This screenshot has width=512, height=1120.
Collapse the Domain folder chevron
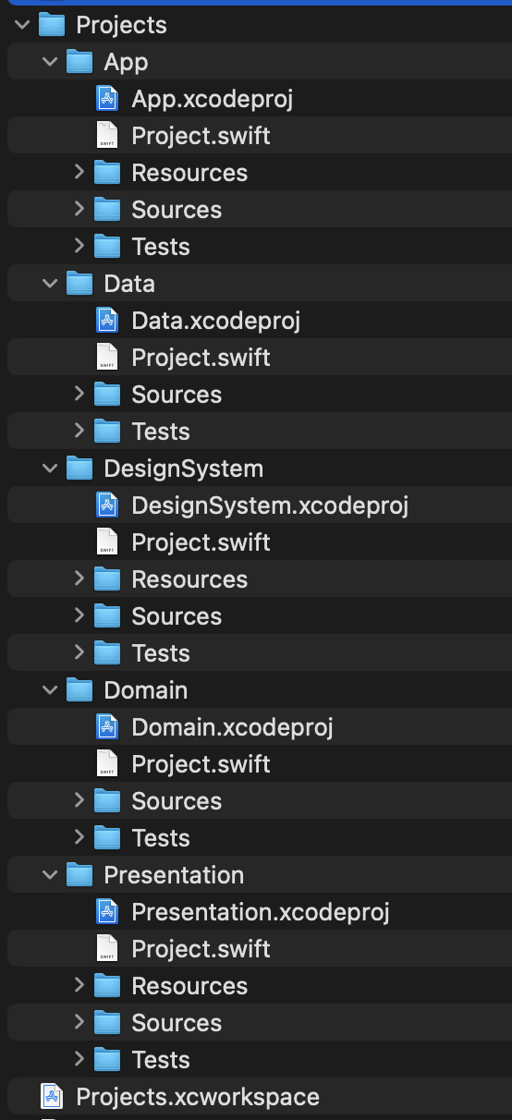pos(50,690)
